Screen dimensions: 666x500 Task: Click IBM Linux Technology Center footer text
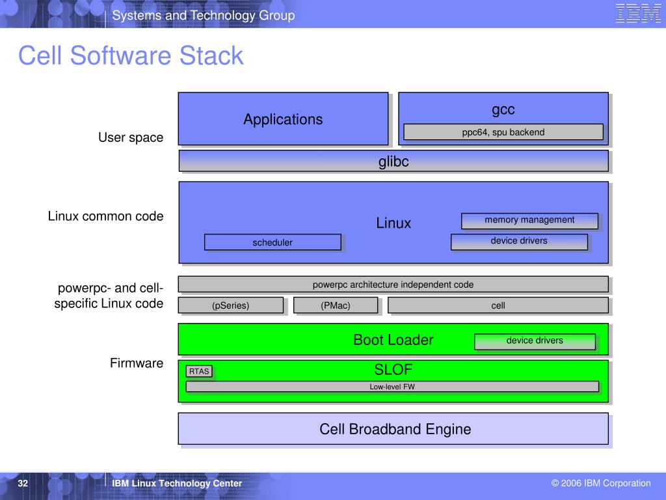[177, 483]
